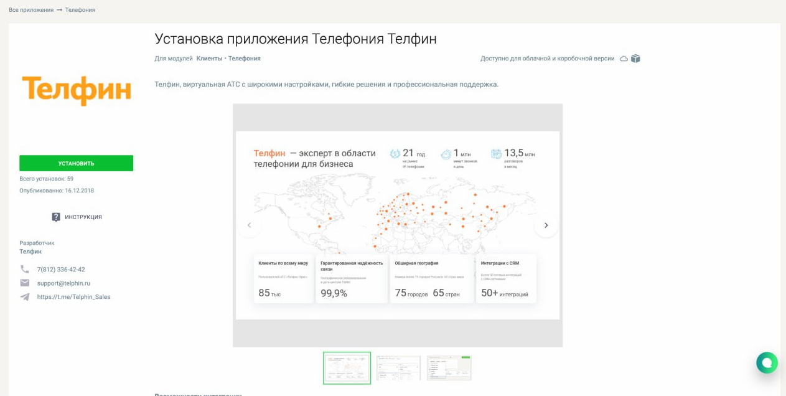Select the third screenshot thumbnail
Screen dimensions: 786x396
[x=449, y=367]
